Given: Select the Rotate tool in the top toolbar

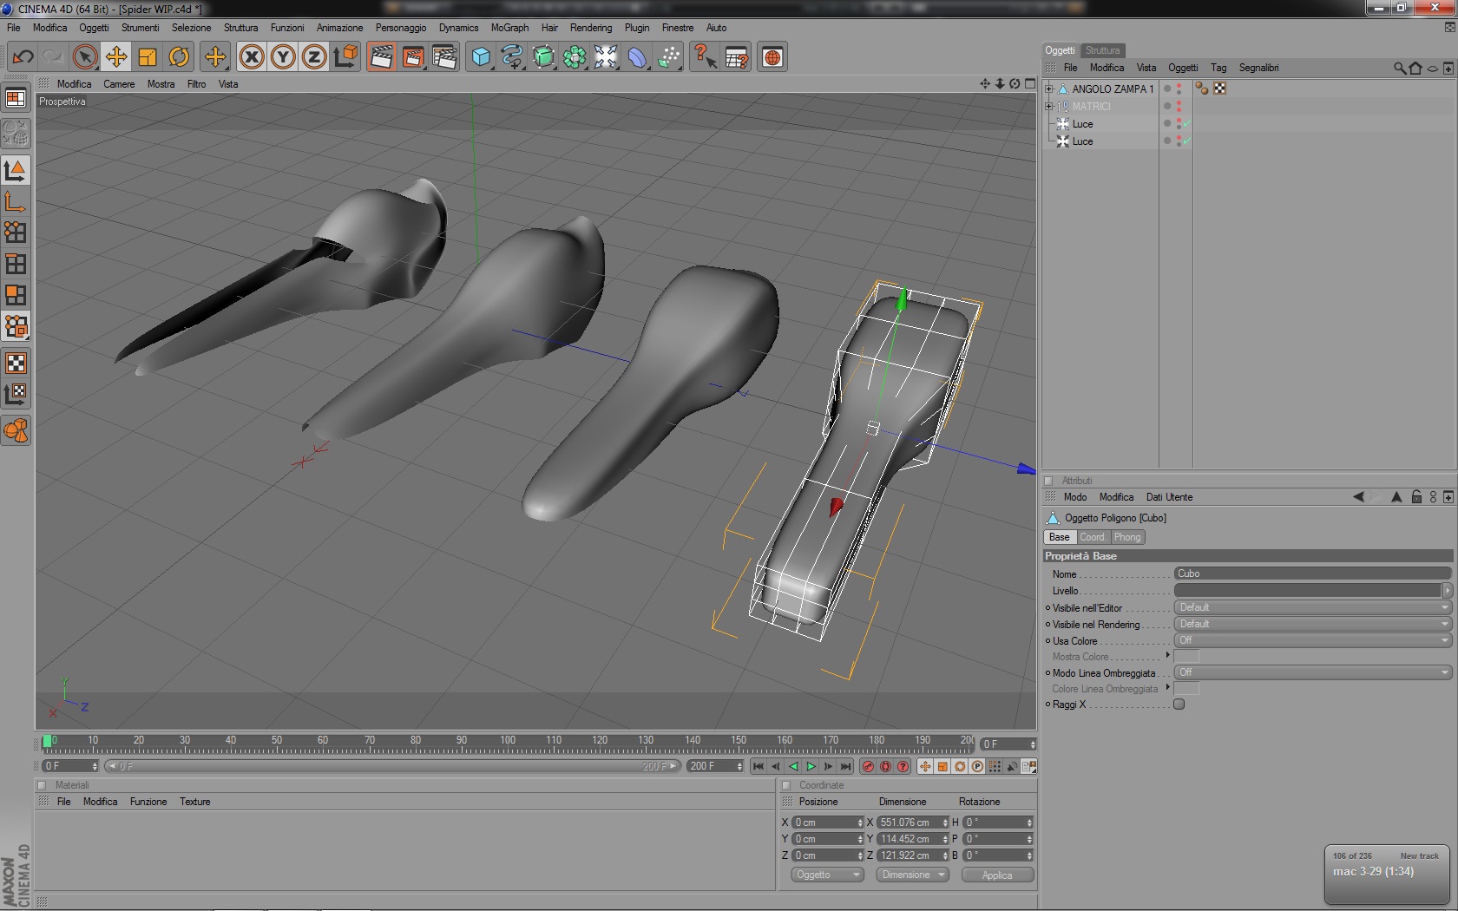Looking at the screenshot, I should 179,57.
